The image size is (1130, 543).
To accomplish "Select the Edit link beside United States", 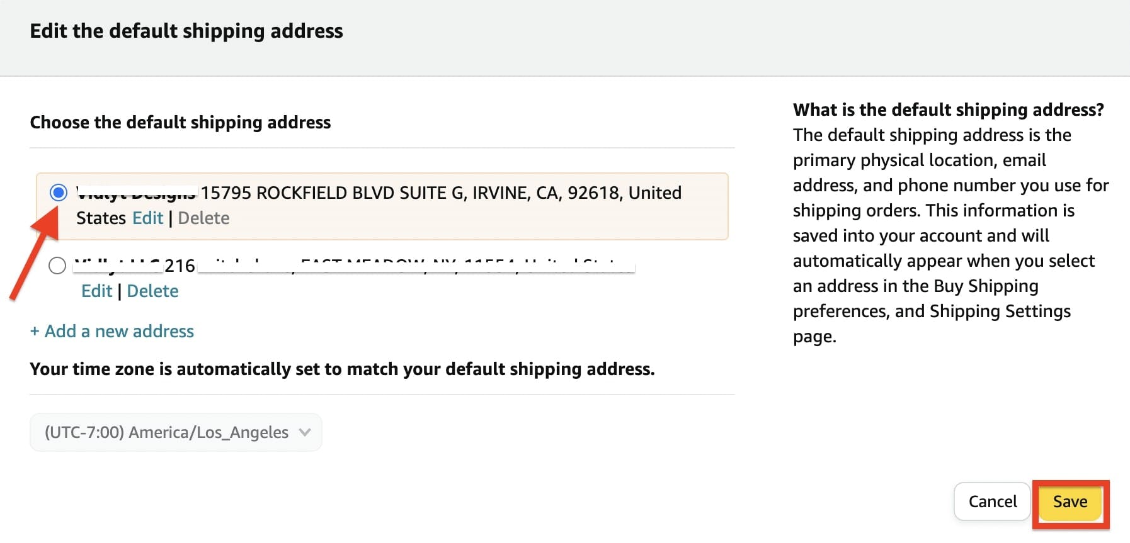I will pos(147,218).
